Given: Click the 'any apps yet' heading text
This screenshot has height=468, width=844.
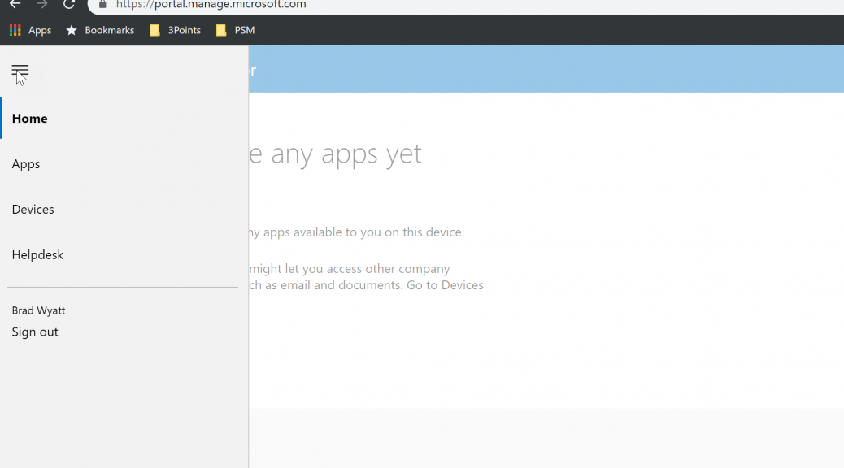Looking at the screenshot, I should (x=346, y=154).
